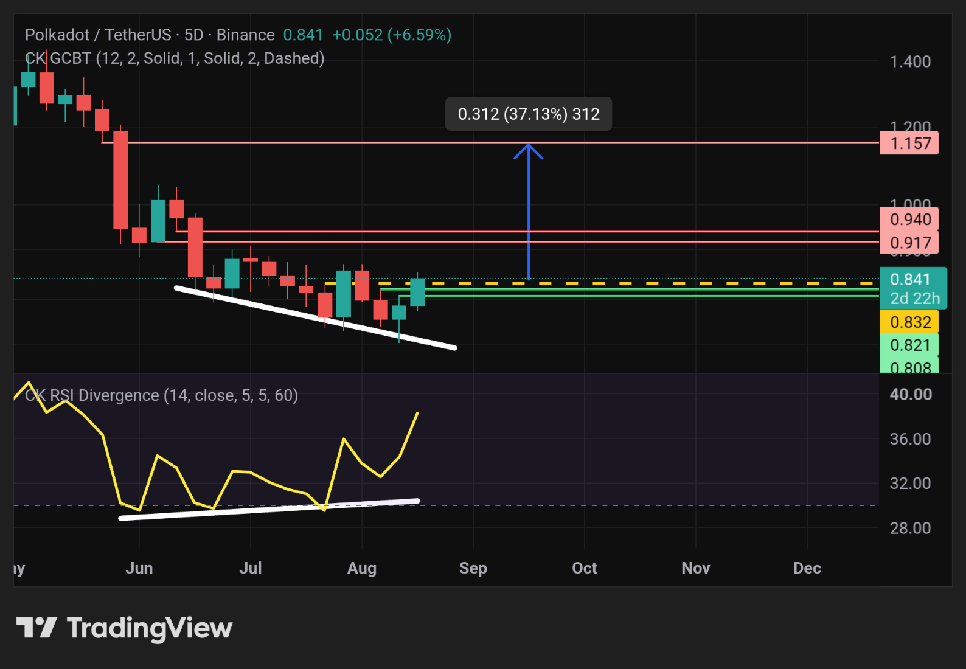966x669 pixels.
Task: Click the Dec label on time axis
Action: [x=807, y=568]
